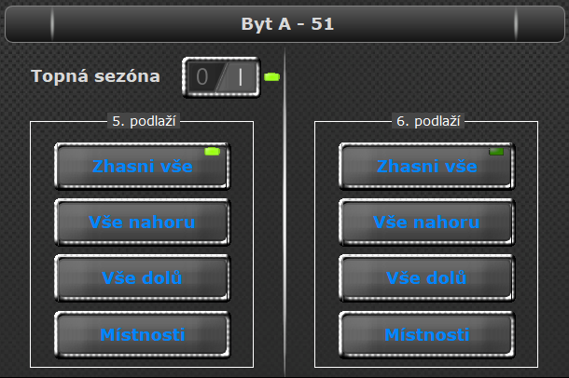Click bright green LED on 5. podlaží Zhasni vše
The image size is (569, 378).
pyautogui.click(x=212, y=152)
